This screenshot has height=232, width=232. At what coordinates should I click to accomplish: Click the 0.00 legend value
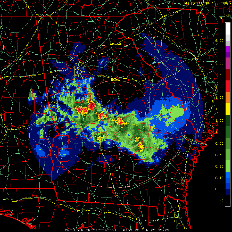pyautogui.click(x=219, y=189)
